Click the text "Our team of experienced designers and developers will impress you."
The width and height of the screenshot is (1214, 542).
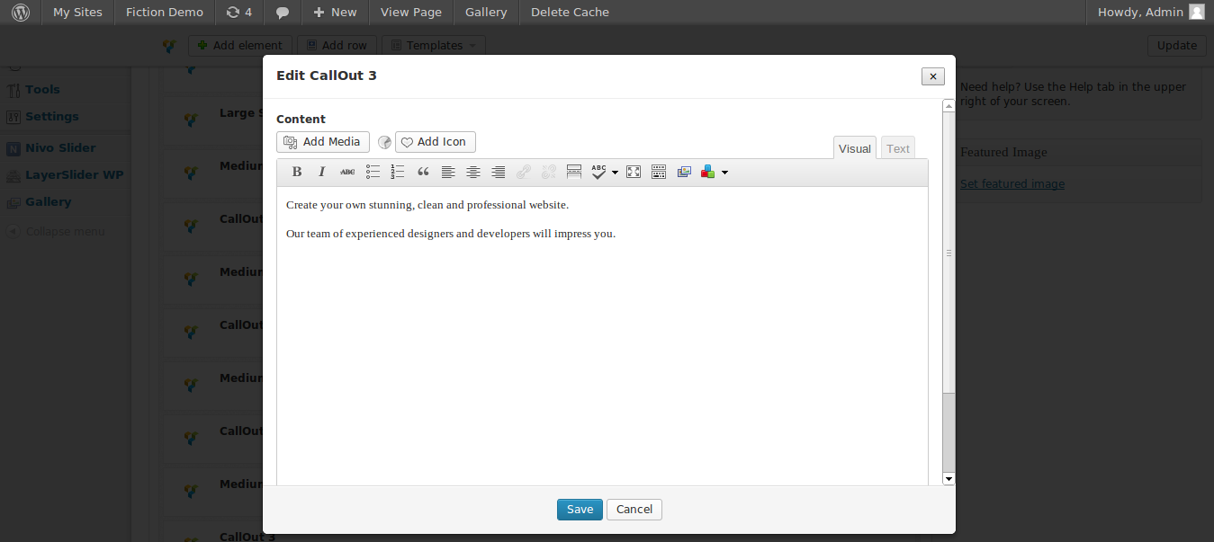pos(451,234)
